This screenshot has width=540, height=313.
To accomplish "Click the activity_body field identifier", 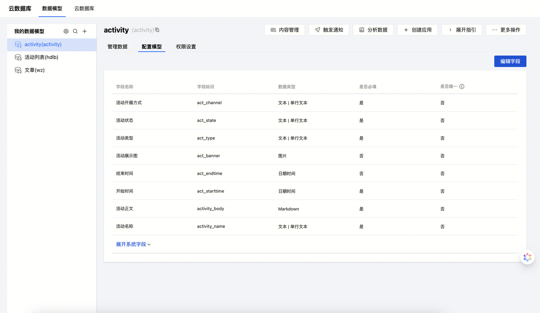I will click(211, 209).
